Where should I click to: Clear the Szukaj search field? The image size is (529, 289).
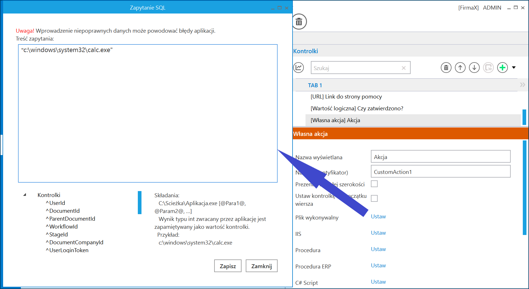click(404, 68)
